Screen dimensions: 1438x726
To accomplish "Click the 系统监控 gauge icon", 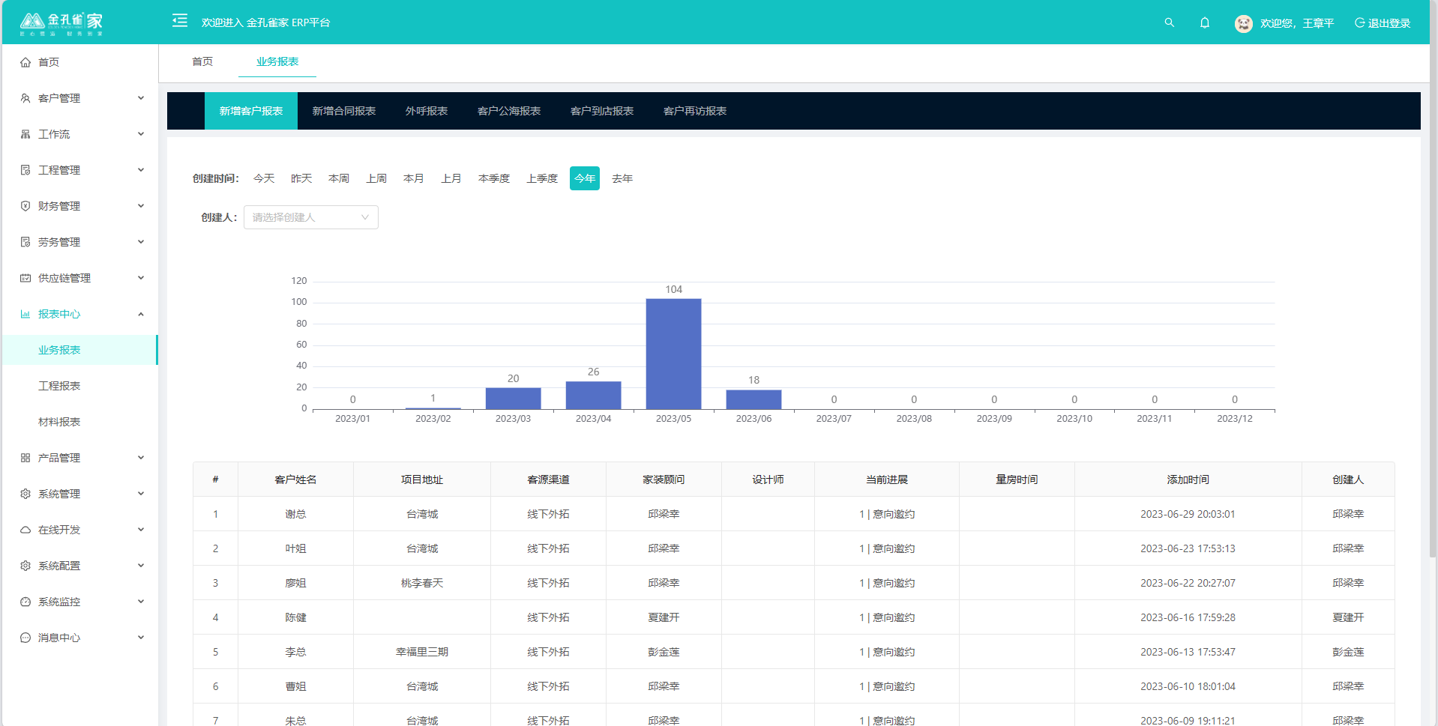I will click(25, 602).
